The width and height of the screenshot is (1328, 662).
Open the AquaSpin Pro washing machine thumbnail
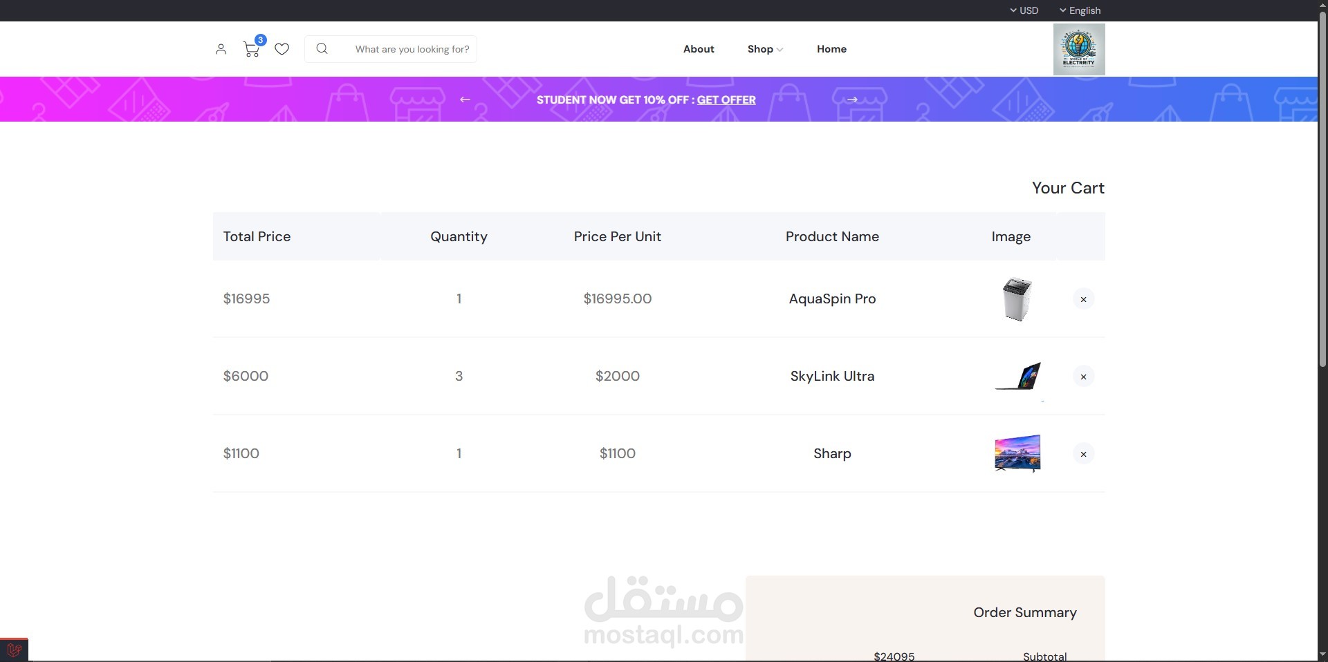[x=1017, y=299]
